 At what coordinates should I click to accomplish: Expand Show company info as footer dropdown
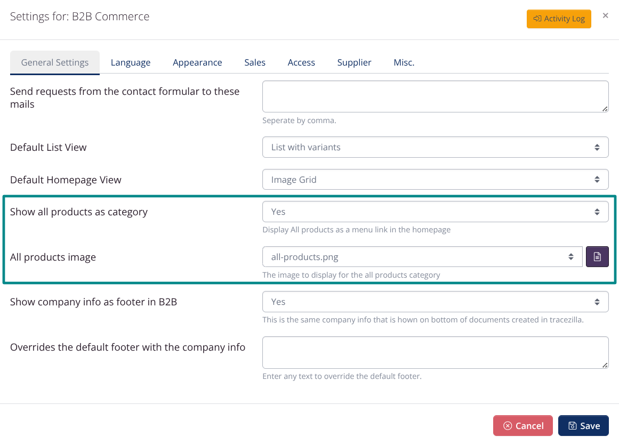(x=435, y=302)
